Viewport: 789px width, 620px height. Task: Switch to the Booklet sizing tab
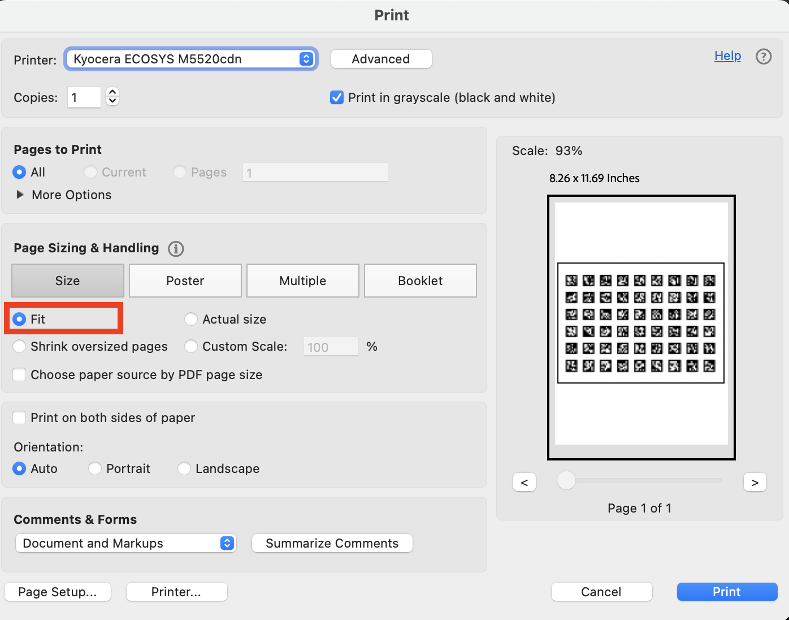[x=420, y=281]
